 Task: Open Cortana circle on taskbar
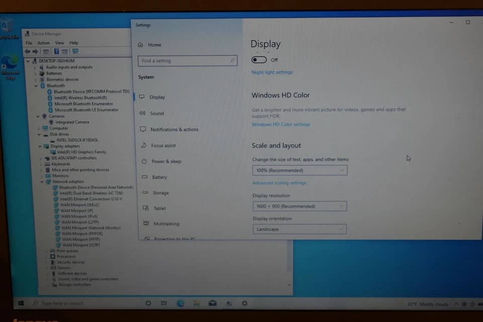(x=148, y=303)
